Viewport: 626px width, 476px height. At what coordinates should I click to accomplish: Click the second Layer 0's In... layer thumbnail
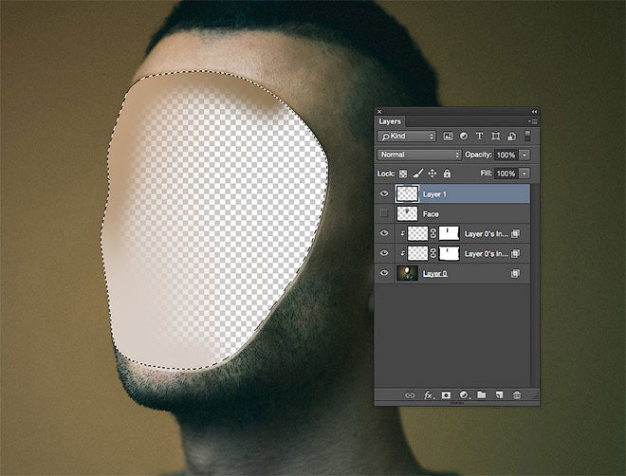point(417,253)
